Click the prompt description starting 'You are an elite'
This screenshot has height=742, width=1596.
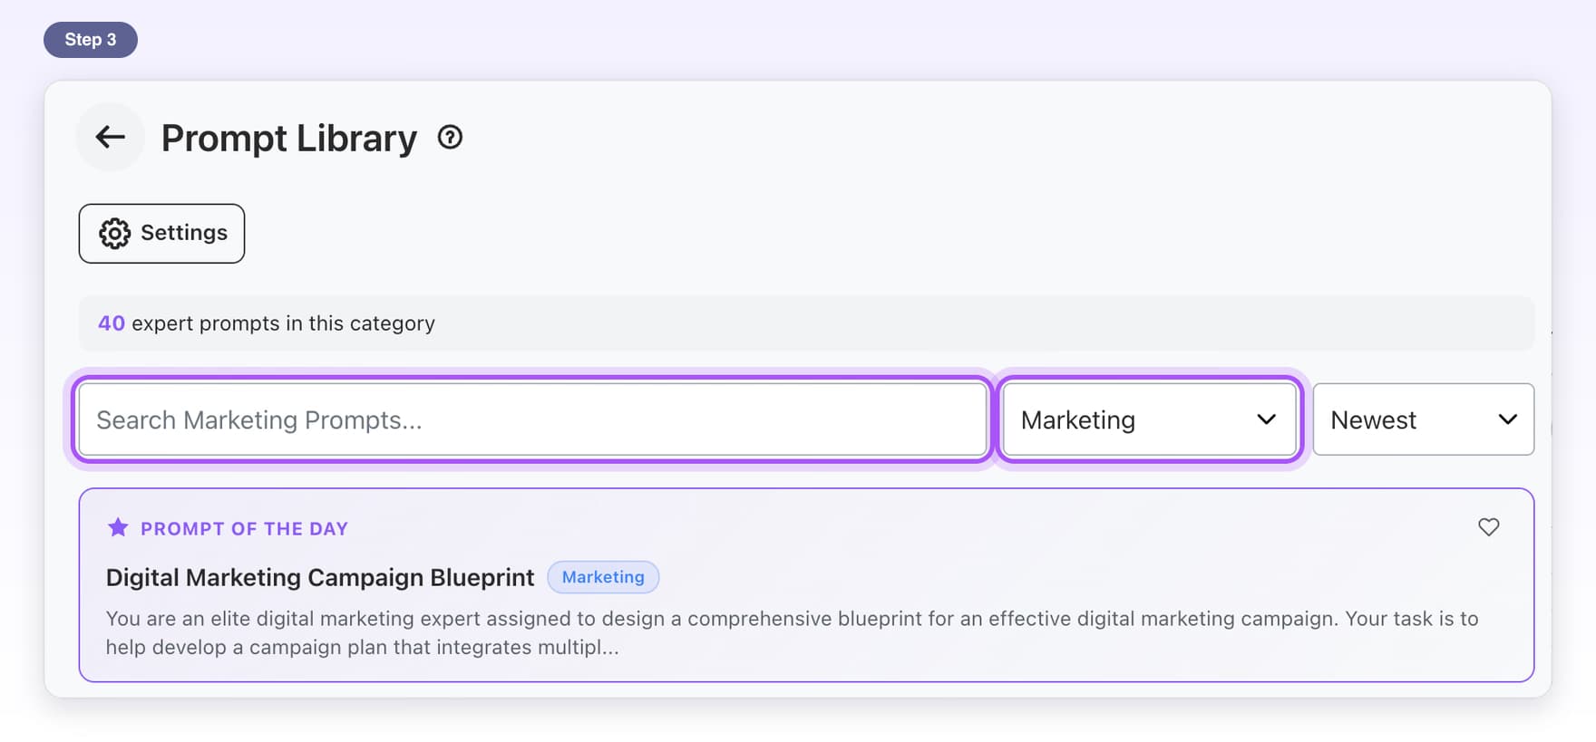pos(792,632)
